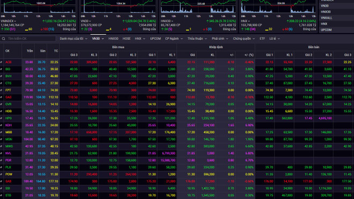
Task: Click the HNX intraday chart thumbnail
Action: point(278,7)
